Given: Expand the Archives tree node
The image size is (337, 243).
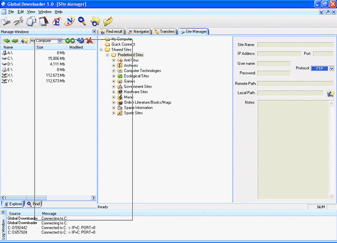Looking at the screenshot, I should tap(114, 65).
